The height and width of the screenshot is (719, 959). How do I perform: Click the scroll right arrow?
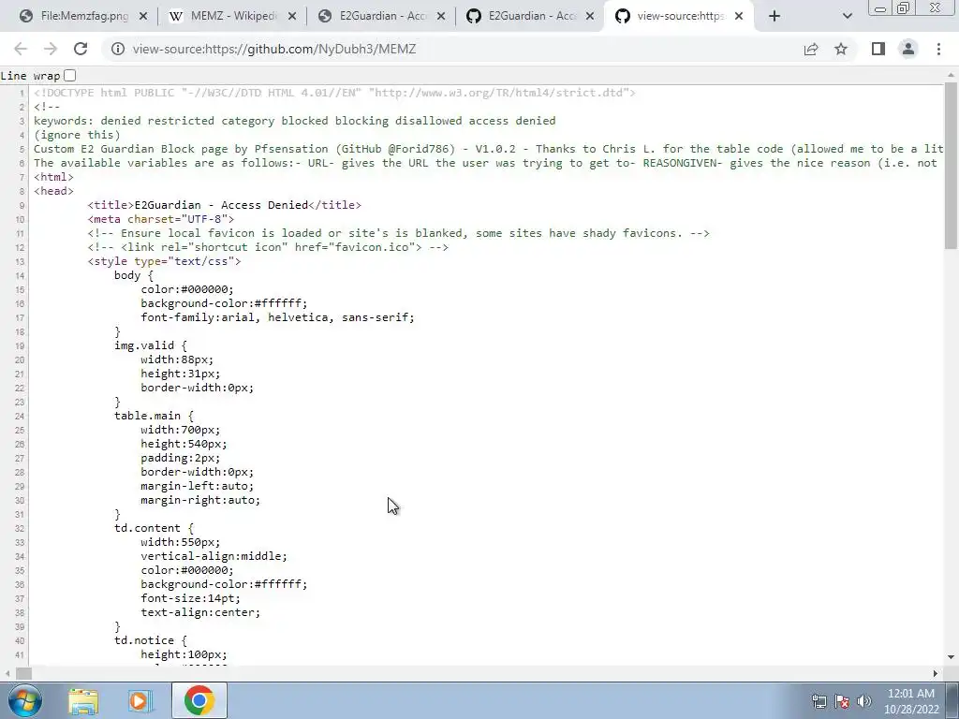(x=936, y=673)
